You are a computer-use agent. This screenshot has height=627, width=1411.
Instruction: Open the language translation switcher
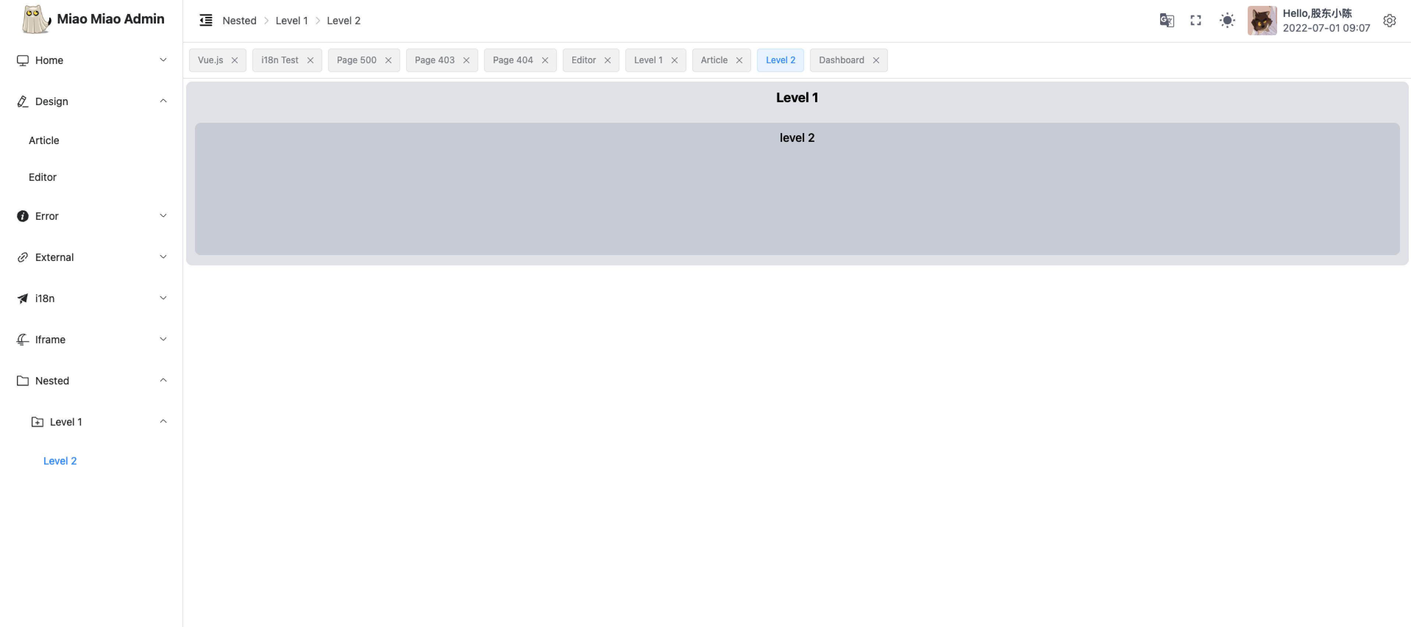point(1167,20)
